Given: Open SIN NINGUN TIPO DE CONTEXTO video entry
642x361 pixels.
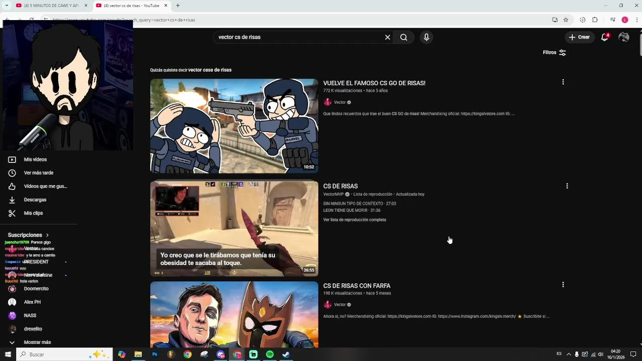Looking at the screenshot, I should (x=360, y=204).
